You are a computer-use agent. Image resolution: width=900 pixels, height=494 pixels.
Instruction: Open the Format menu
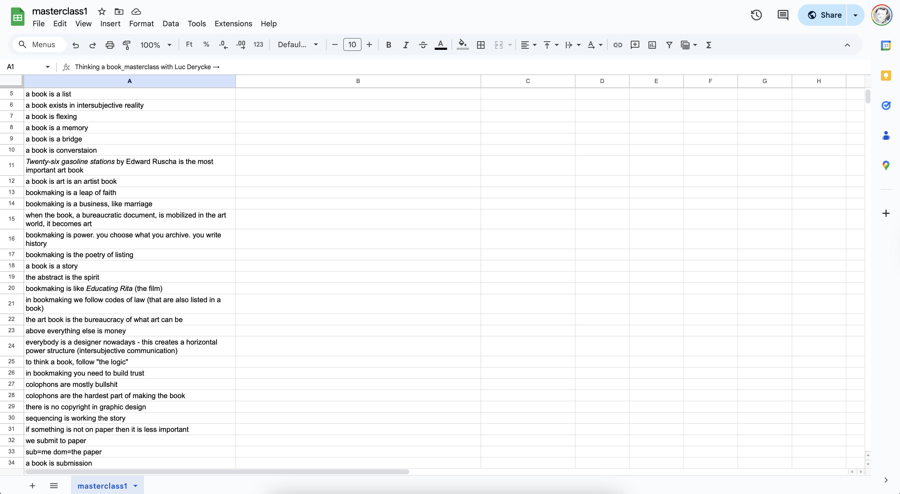click(141, 23)
